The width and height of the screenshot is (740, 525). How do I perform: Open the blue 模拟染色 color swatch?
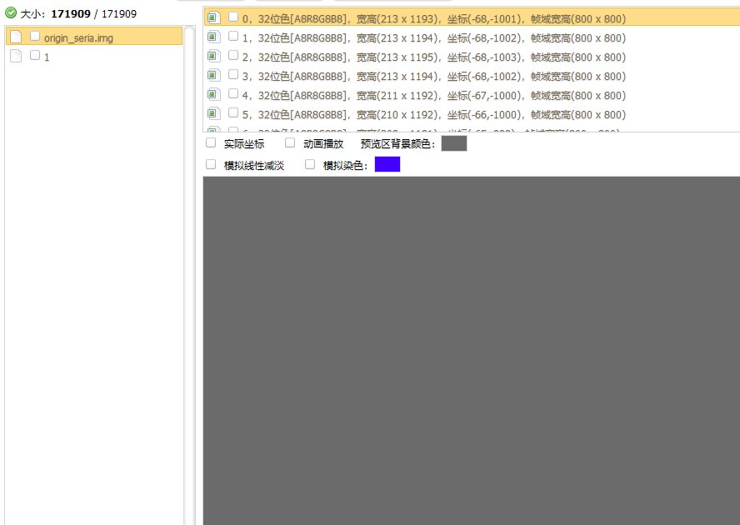coord(387,164)
